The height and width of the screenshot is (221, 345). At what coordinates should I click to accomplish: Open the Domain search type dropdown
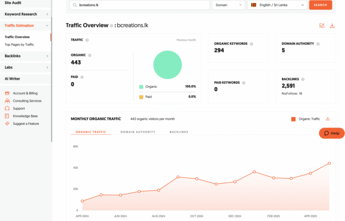228,5
